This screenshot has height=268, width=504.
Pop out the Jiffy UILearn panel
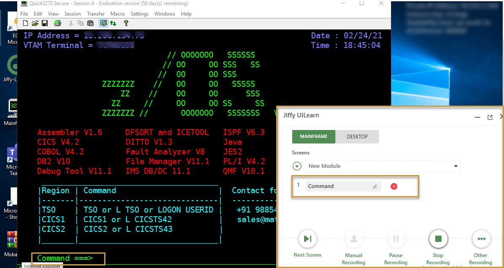490,117
